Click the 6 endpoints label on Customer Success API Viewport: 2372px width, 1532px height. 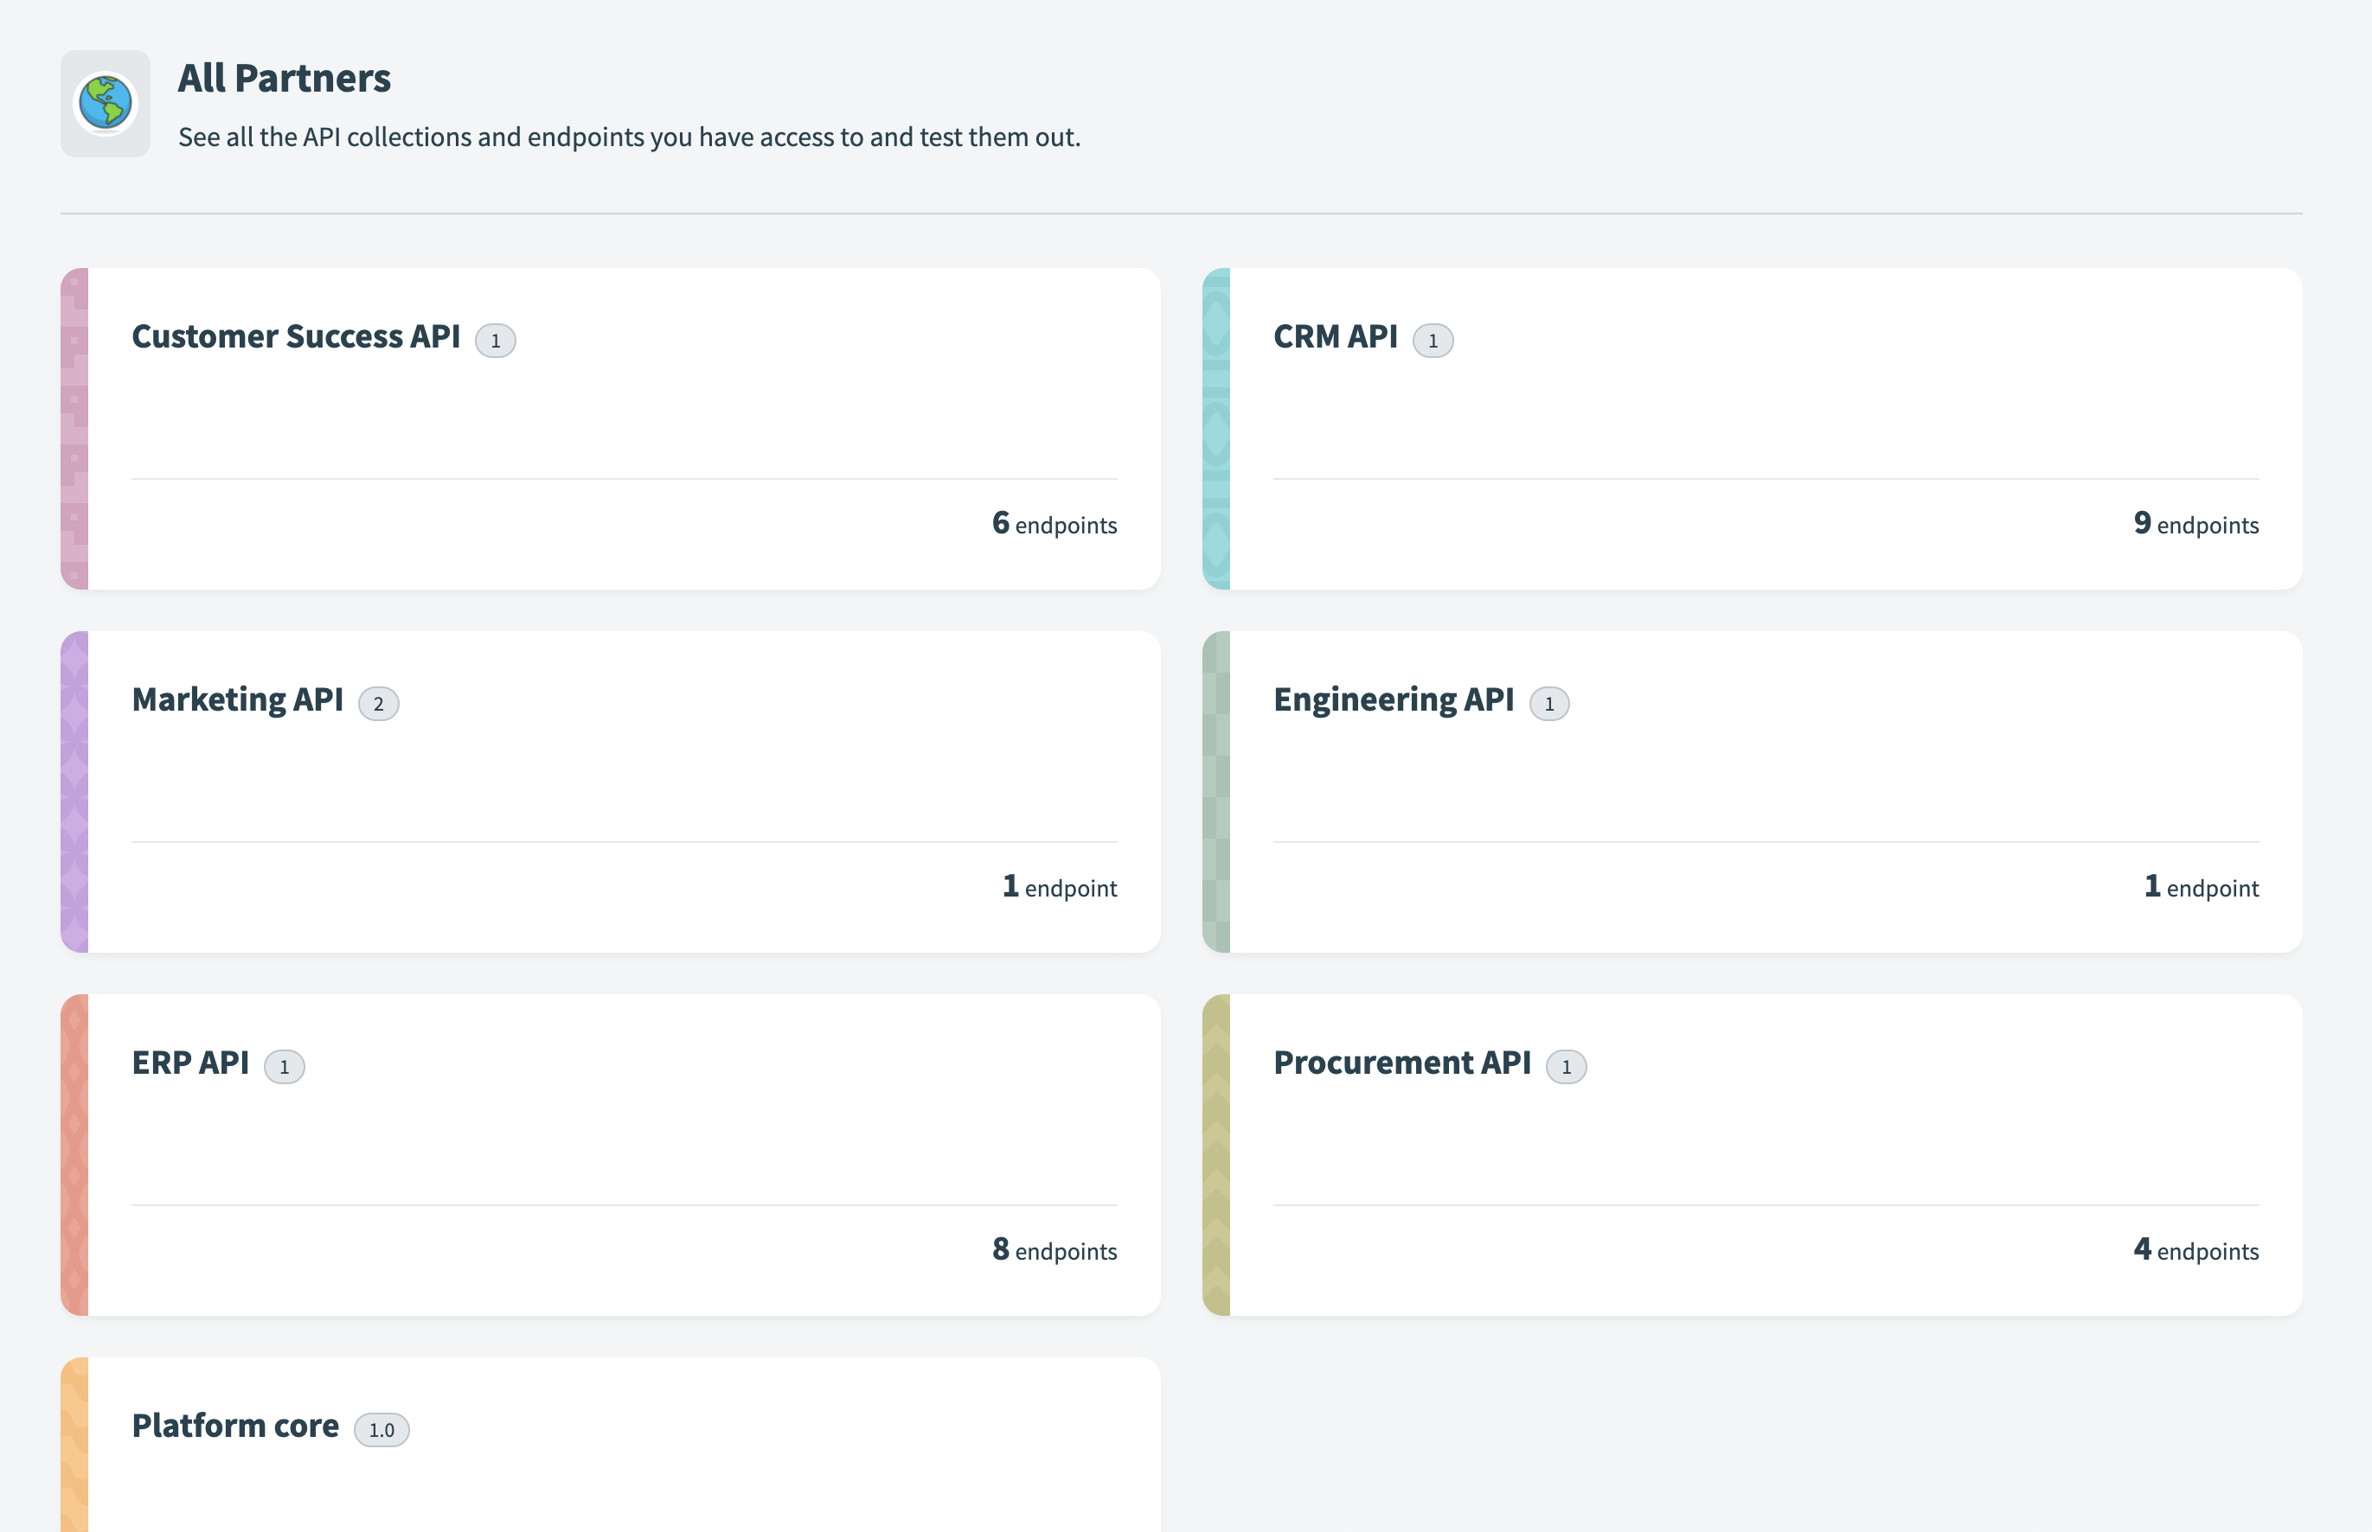pyautogui.click(x=1055, y=526)
